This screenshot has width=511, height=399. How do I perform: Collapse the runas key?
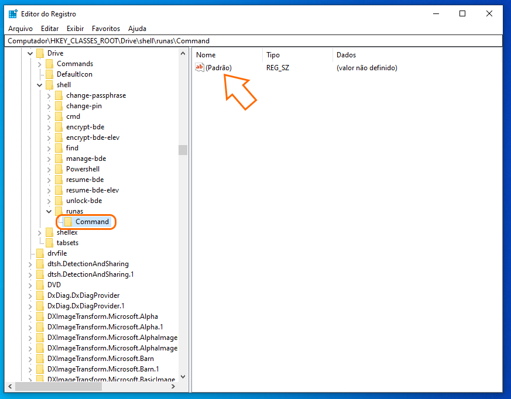click(x=49, y=211)
